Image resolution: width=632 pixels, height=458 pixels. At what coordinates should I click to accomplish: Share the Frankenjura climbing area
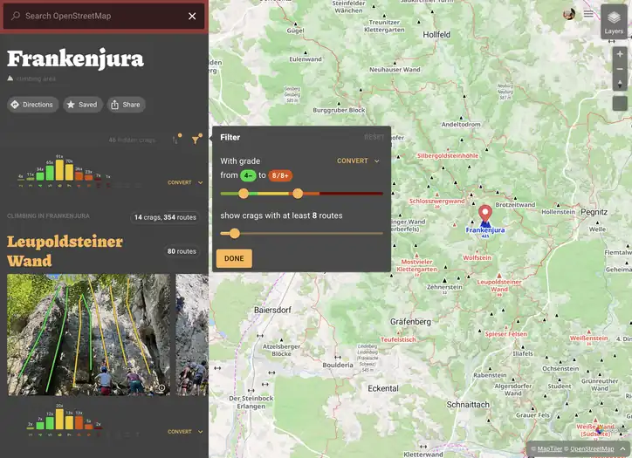pyautogui.click(x=126, y=105)
